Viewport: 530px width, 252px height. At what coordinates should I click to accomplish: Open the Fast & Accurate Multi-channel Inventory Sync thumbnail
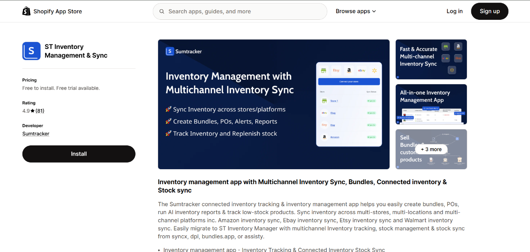(431, 59)
